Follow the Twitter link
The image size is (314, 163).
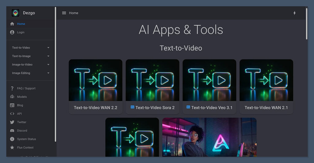pos(22,122)
